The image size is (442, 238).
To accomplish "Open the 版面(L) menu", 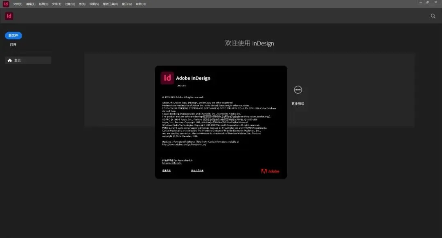I will [43, 4].
